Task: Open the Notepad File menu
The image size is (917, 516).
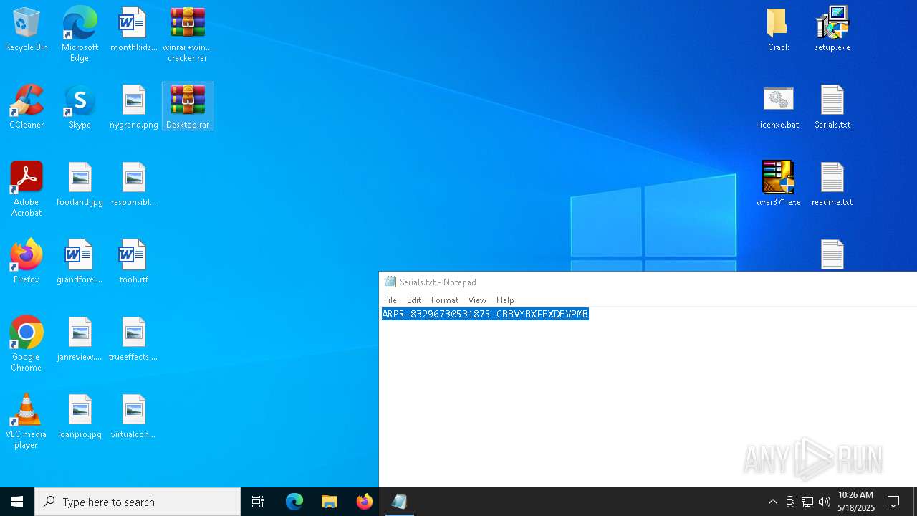Action: [390, 300]
